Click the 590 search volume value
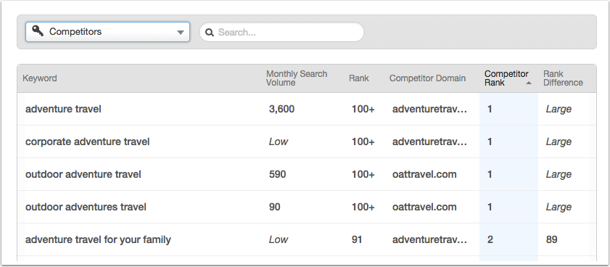The height and width of the screenshot is (267, 610). click(x=277, y=174)
